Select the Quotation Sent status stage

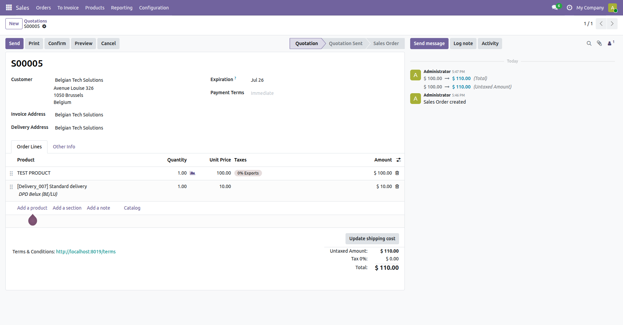(x=346, y=43)
